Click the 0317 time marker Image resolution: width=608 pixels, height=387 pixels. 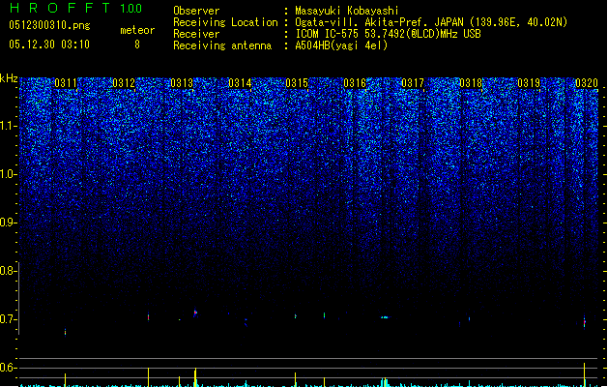[x=413, y=83]
